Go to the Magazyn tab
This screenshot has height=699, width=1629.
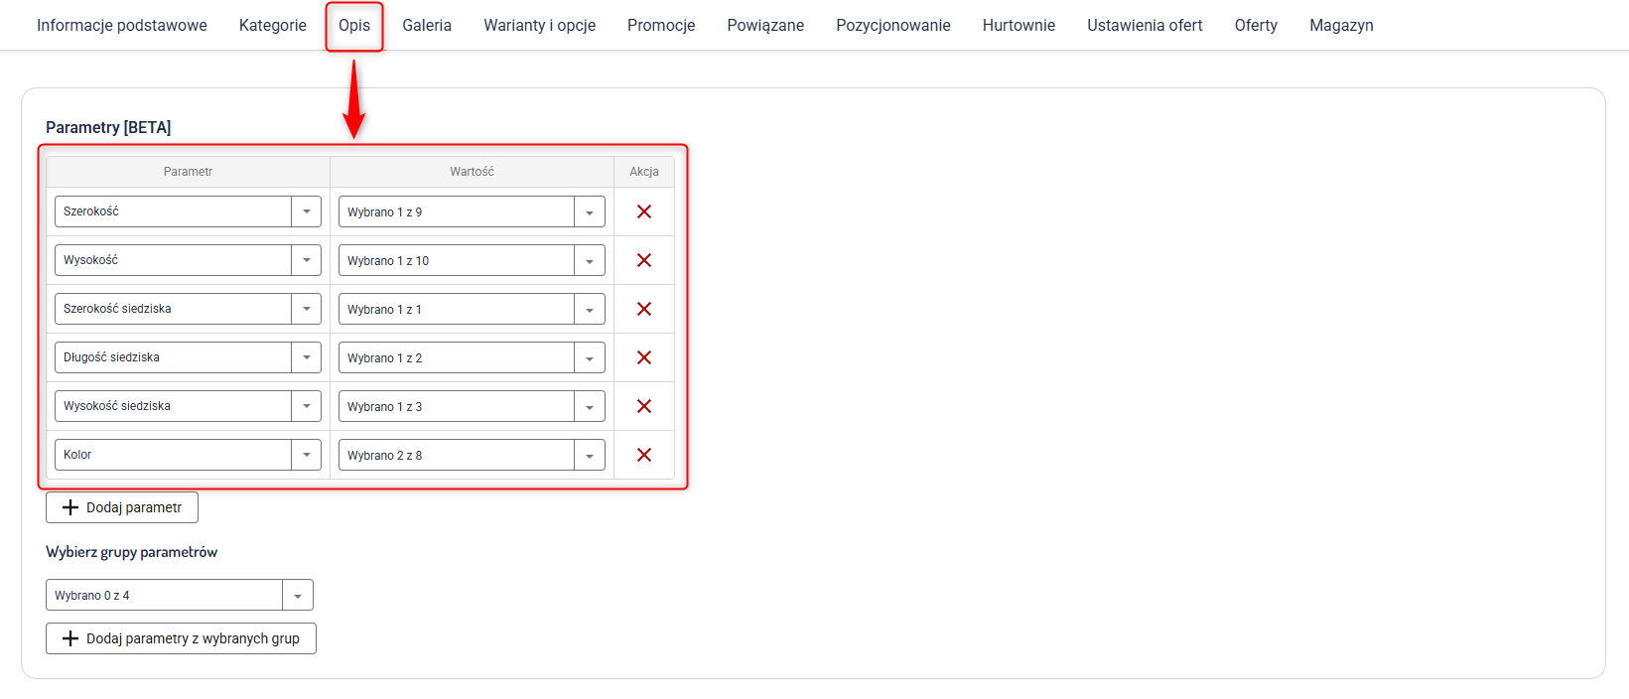[x=1341, y=26]
